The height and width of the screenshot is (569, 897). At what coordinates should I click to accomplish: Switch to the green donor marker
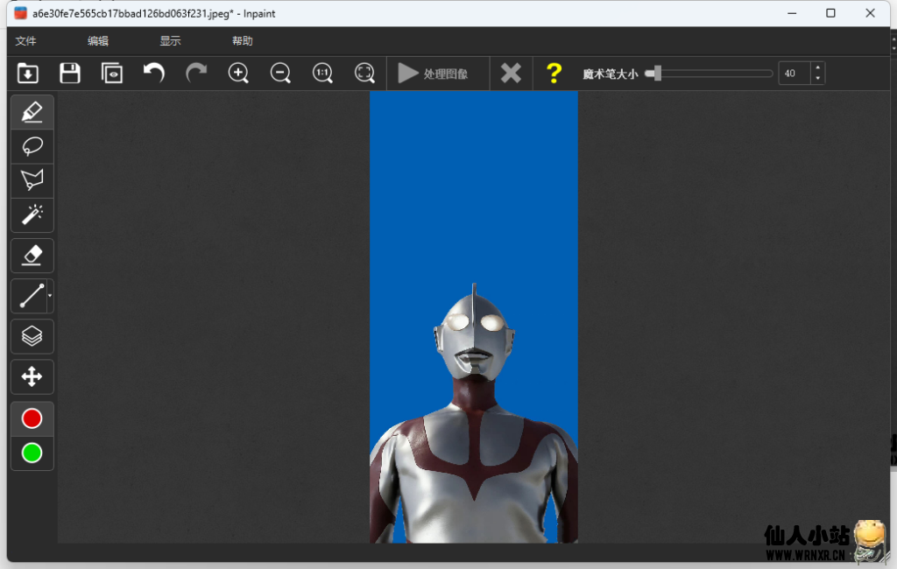click(32, 453)
